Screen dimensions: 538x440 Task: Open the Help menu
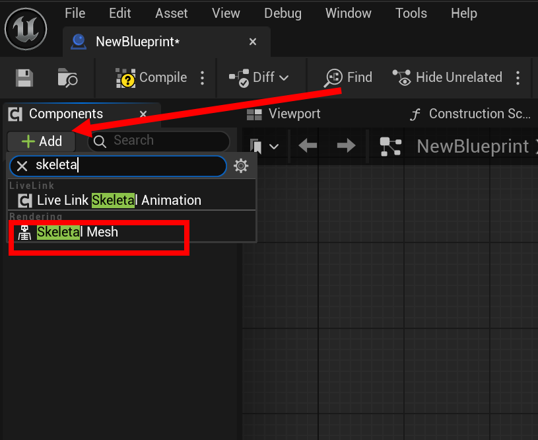pyautogui.click(x=464, y=13)
